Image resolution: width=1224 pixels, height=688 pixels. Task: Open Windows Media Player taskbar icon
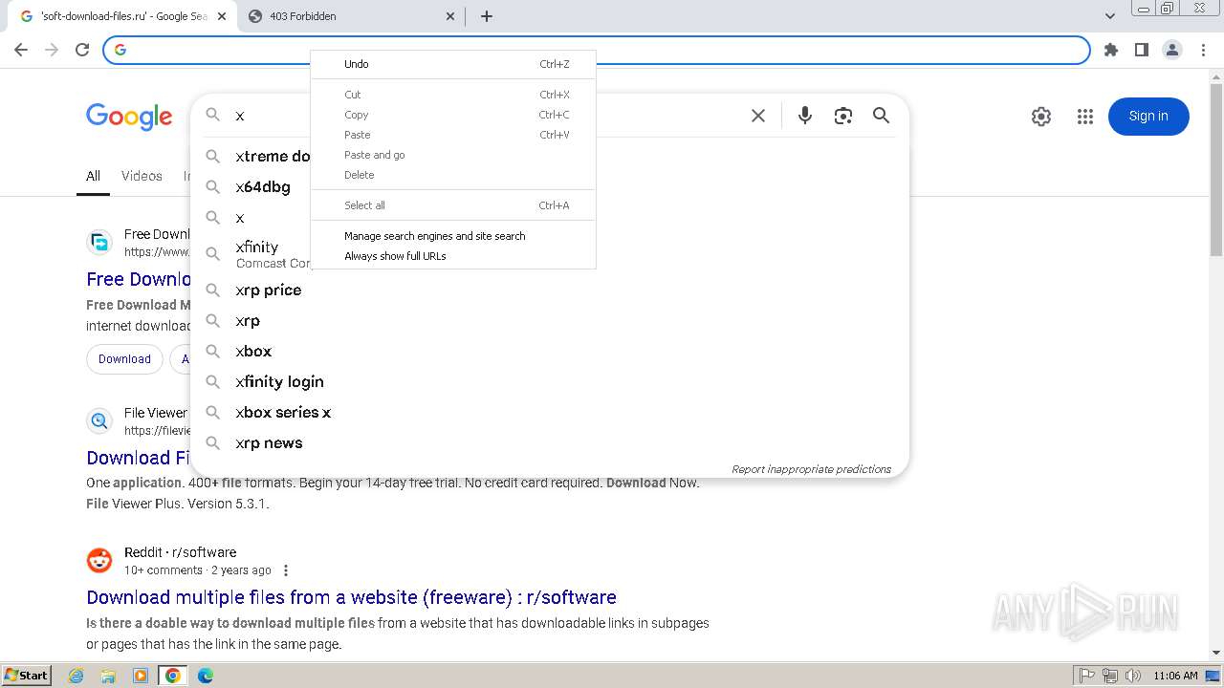click(x=141, y=676)
